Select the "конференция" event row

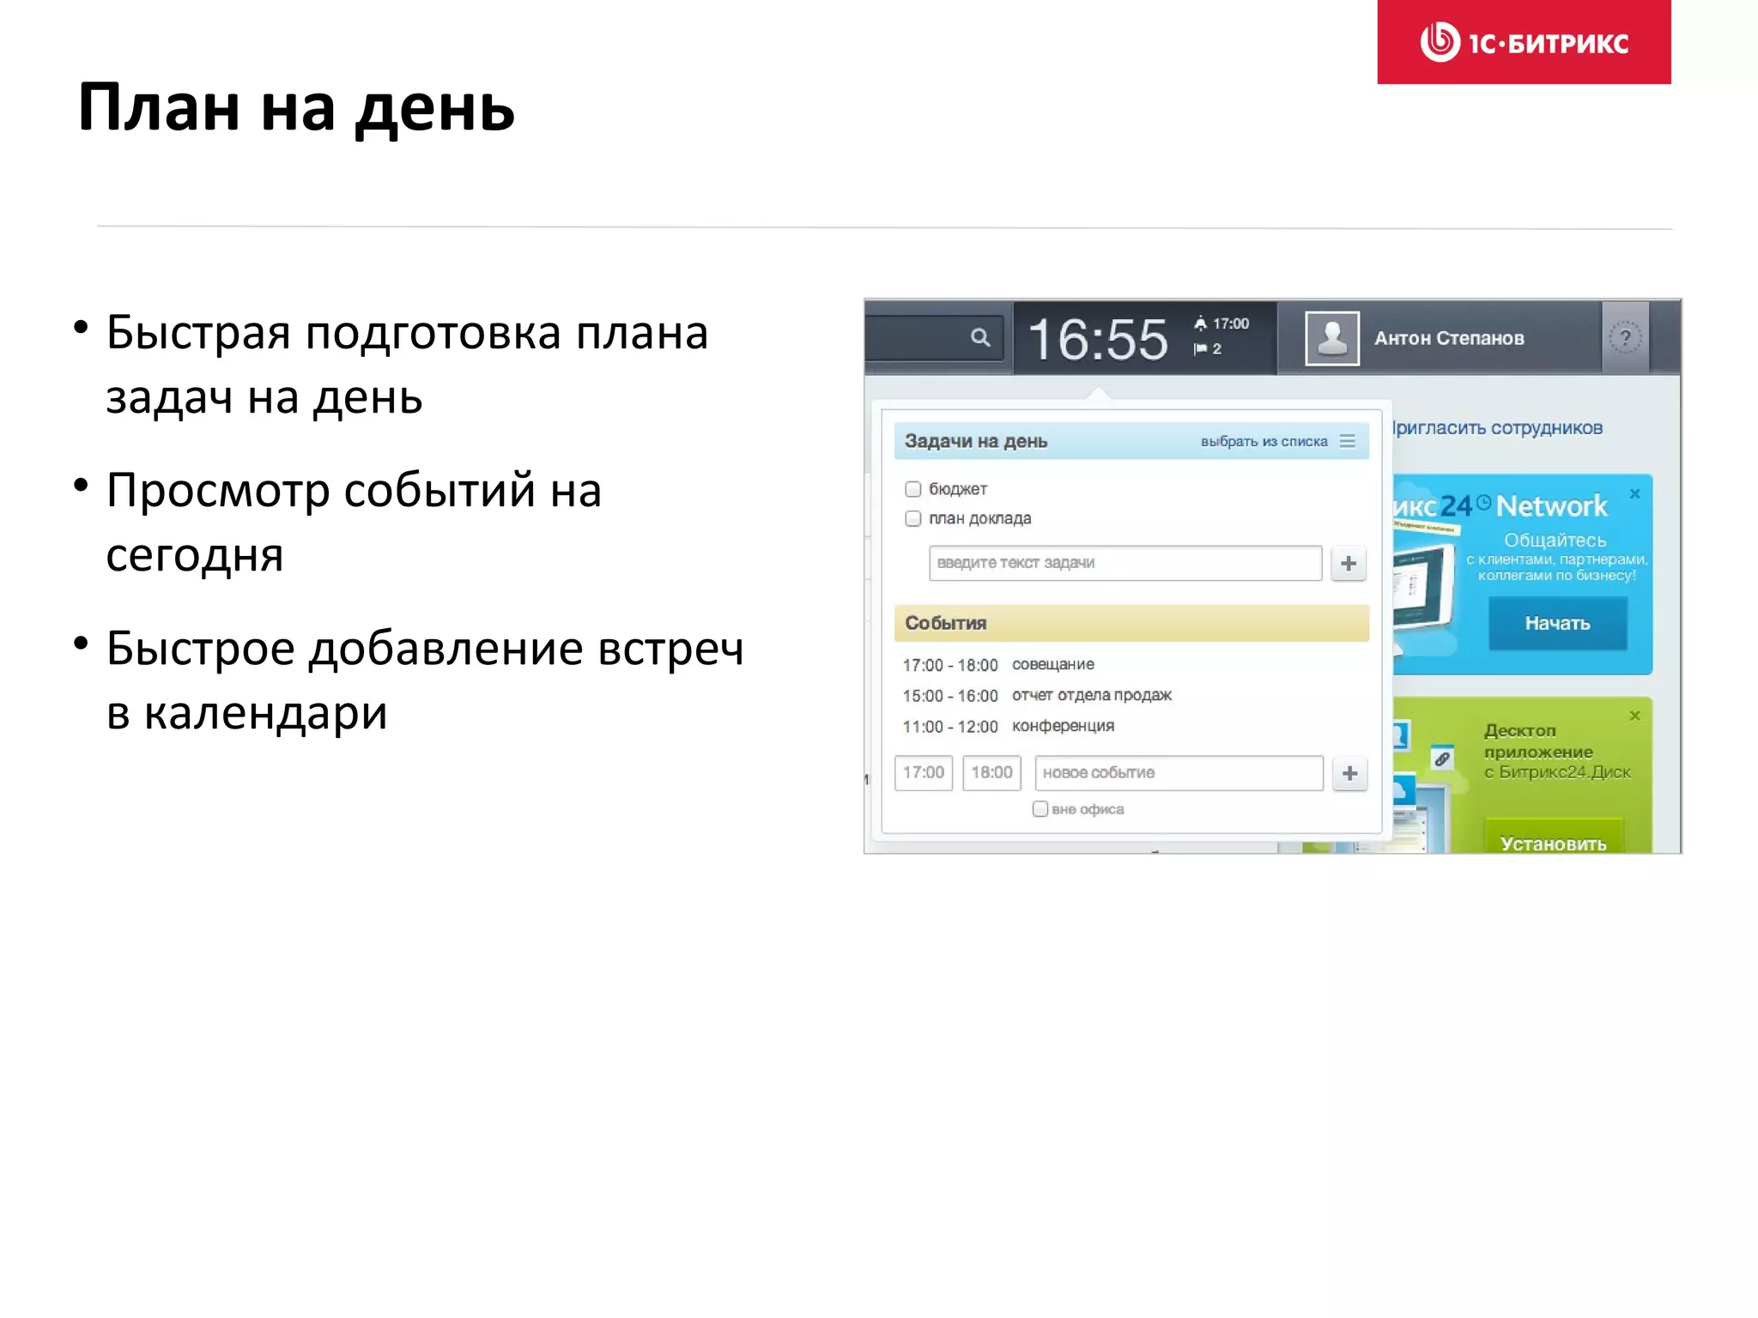pos(1009,727)
